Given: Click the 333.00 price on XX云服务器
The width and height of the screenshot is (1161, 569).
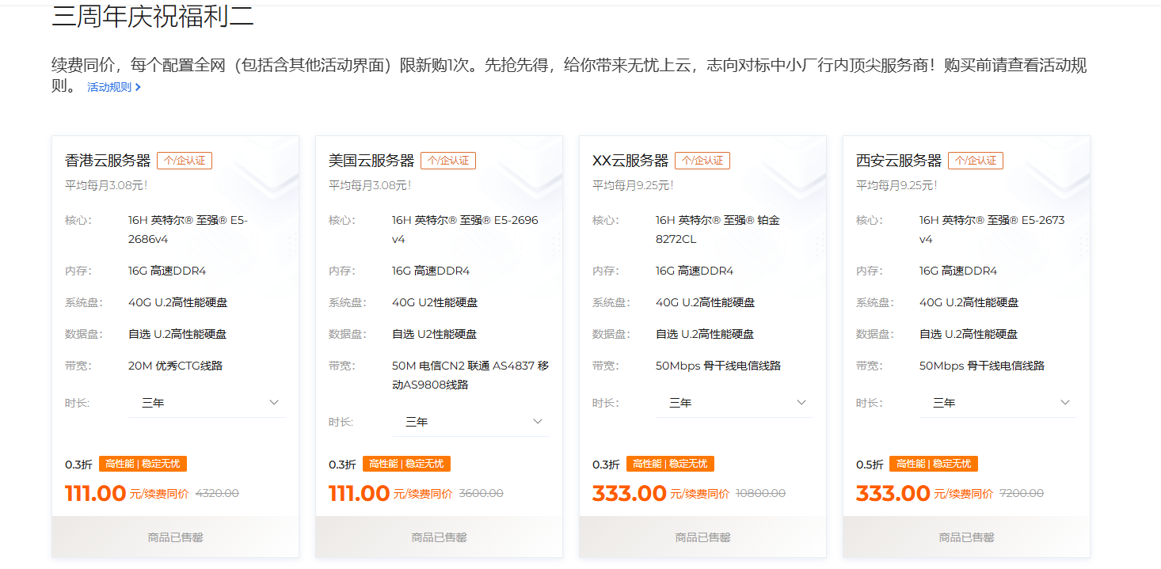Looking at the screenshot, I should pos(630,493).
